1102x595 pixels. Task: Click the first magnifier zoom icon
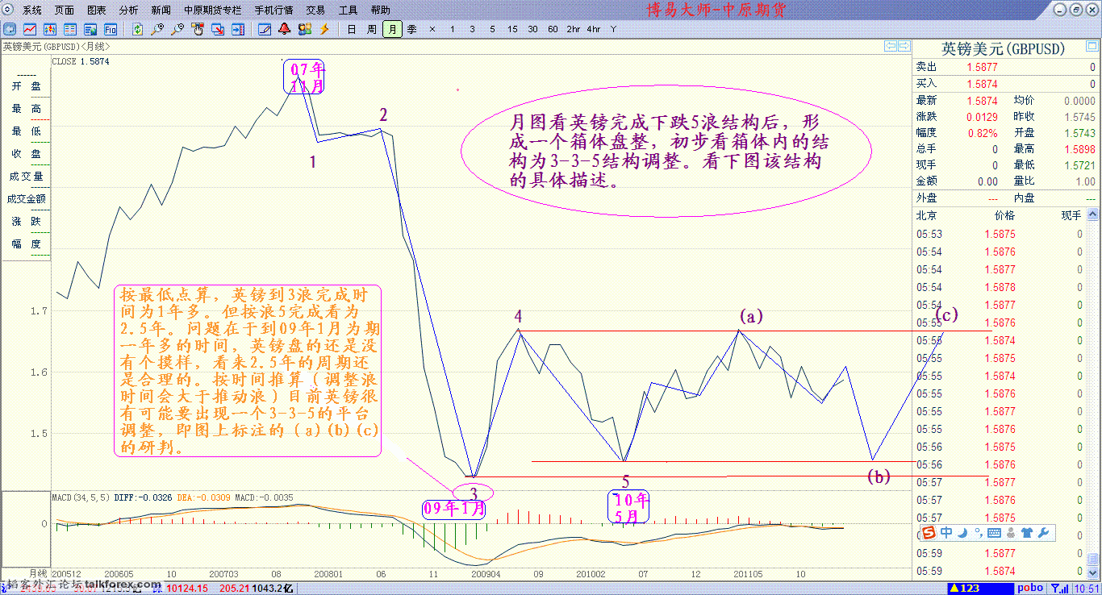coord(158,29)
